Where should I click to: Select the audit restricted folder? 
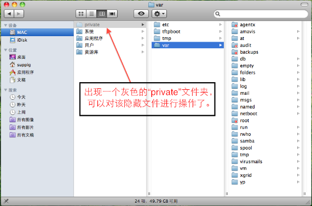265,45
